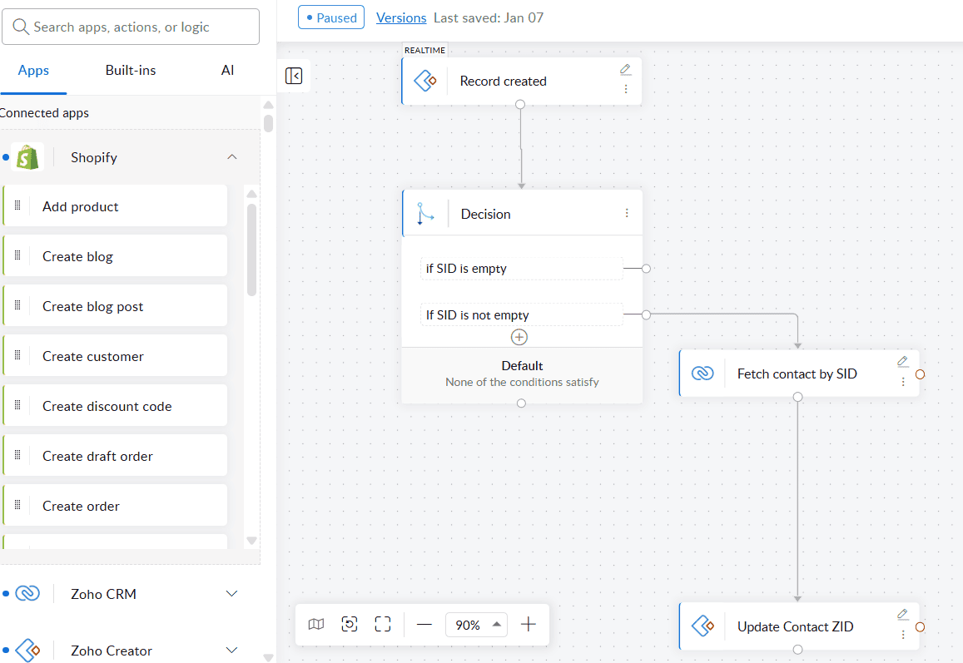Click the Shopify app logo icon

[27, 157]
